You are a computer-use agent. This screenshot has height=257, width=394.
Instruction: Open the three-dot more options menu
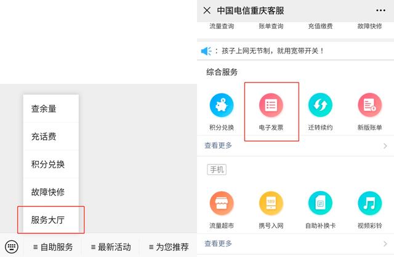coord(380,10)
